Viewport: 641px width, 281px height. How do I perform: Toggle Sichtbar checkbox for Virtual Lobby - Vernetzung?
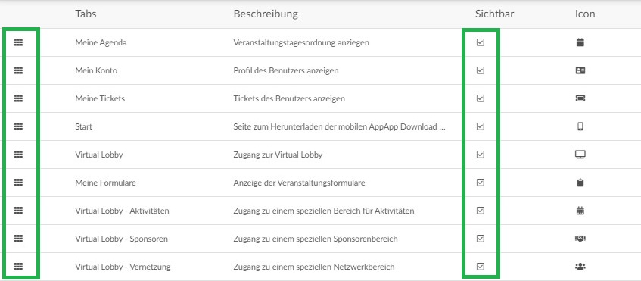[481, 267]
